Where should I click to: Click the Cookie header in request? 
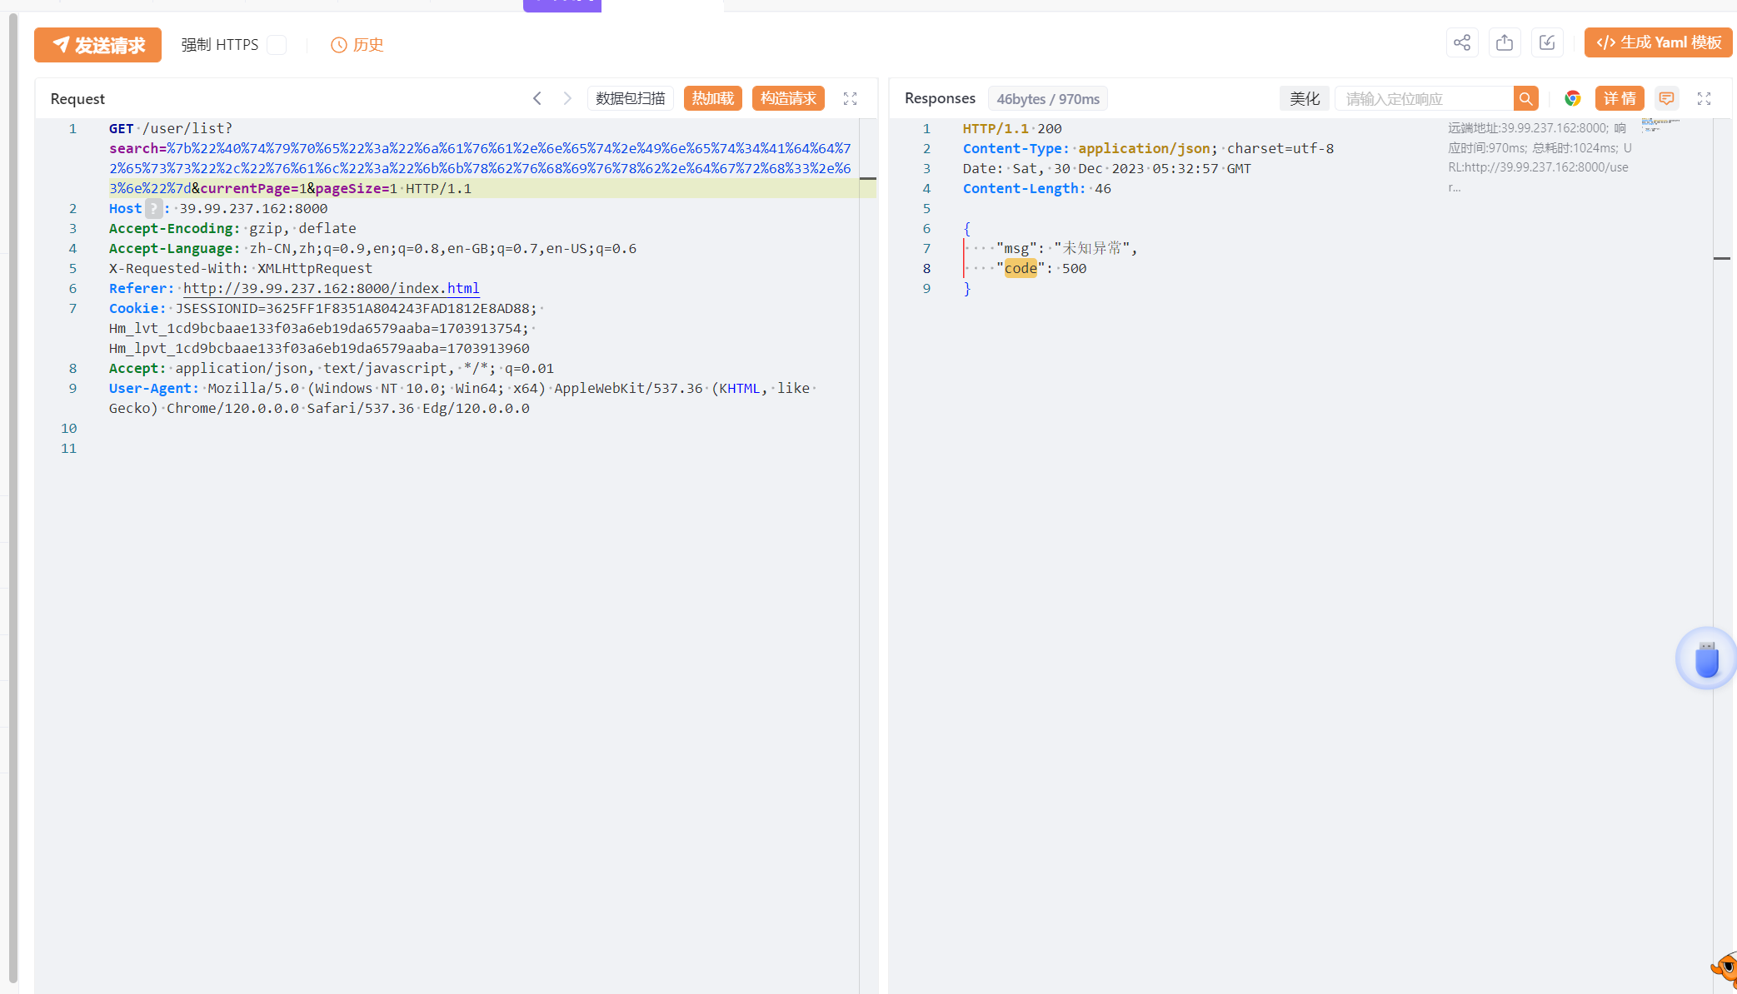pos(137,308)
